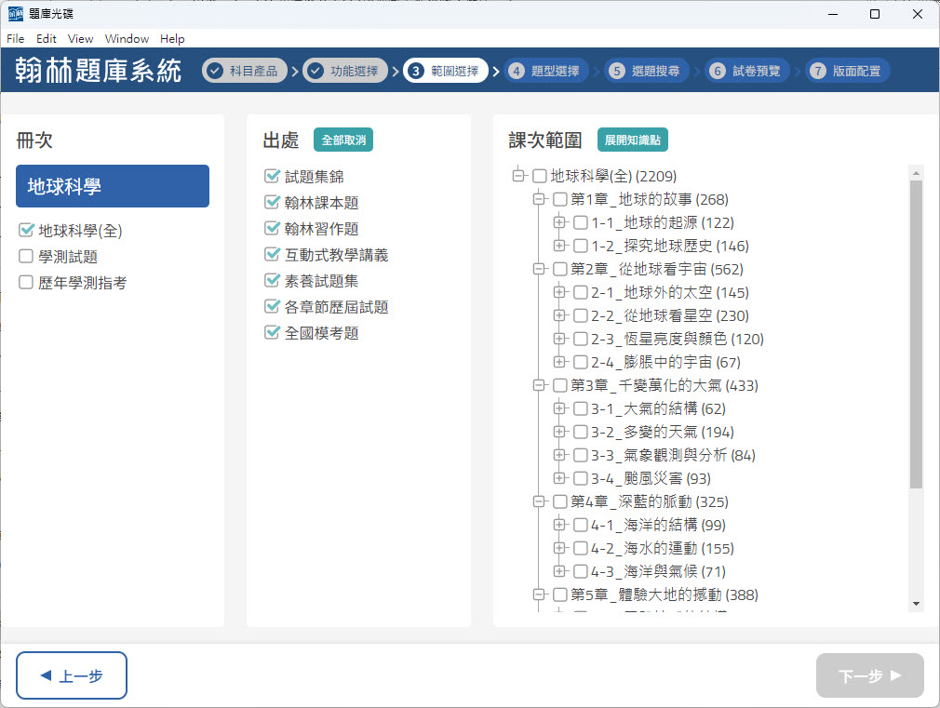The image size is (940, 708).
Task: Expand 2-3_恆星亮度與顏色 node
Action: pos(558,339)
